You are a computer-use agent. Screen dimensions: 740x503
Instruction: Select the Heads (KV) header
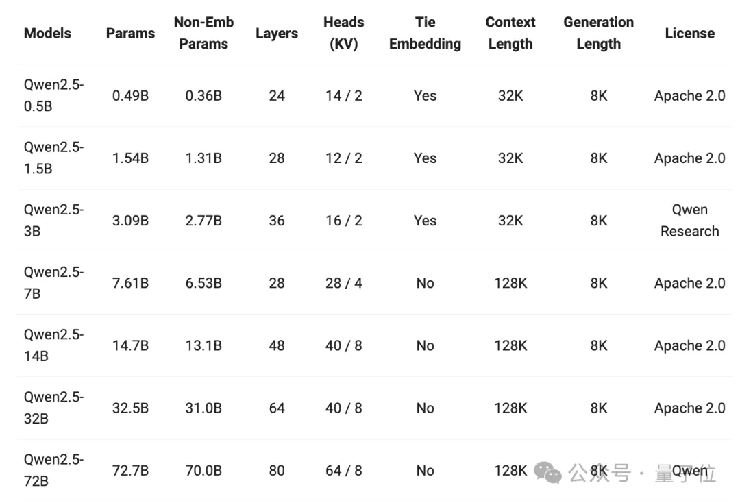[343, 33]
